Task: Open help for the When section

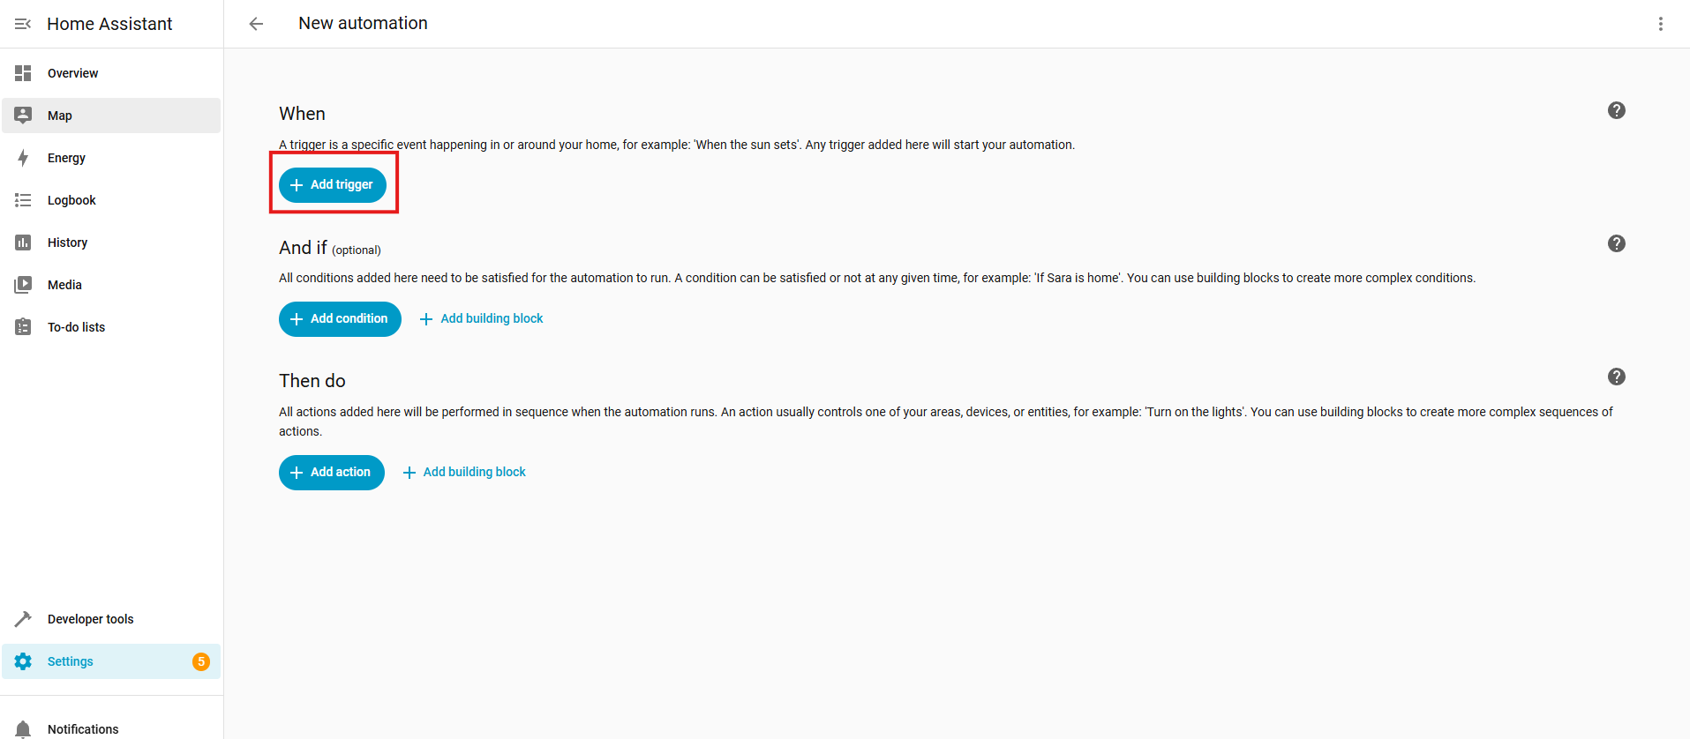Action: tap(1616, 110)
